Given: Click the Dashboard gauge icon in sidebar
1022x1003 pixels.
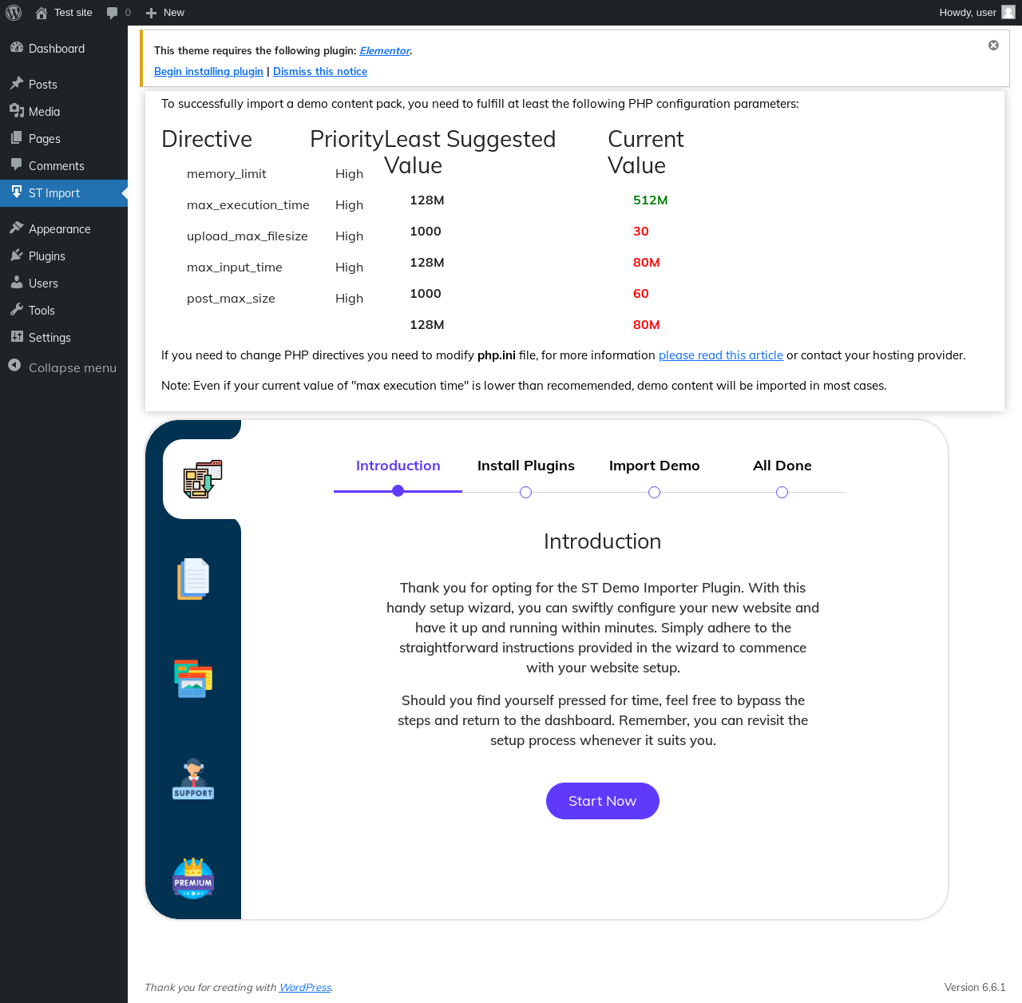Looking at the screenshot, I should tap(17, 48).
